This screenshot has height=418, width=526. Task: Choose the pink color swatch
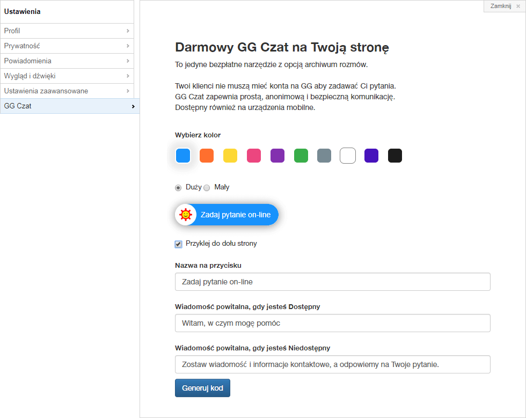pos(254,156)
